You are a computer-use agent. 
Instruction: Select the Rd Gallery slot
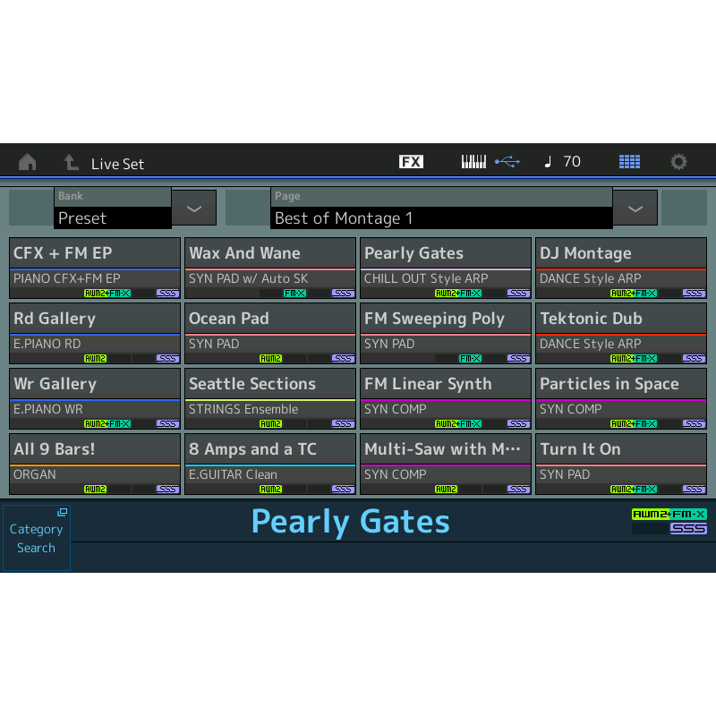point(95,333)
